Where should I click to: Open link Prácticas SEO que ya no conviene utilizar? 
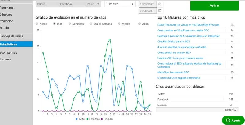click(180, 58)
